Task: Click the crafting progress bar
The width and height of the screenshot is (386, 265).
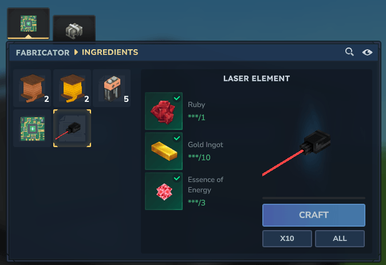Action: [x=314, y=198]
